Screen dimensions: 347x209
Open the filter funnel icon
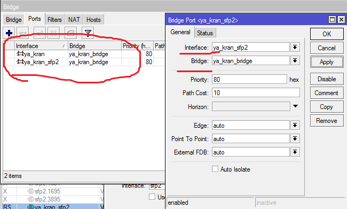coord(88,33)
